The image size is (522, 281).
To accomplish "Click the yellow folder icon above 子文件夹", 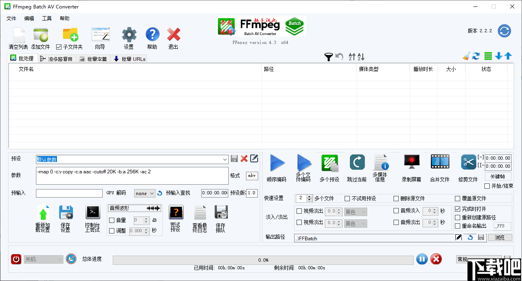I will (x=71, y=35).
